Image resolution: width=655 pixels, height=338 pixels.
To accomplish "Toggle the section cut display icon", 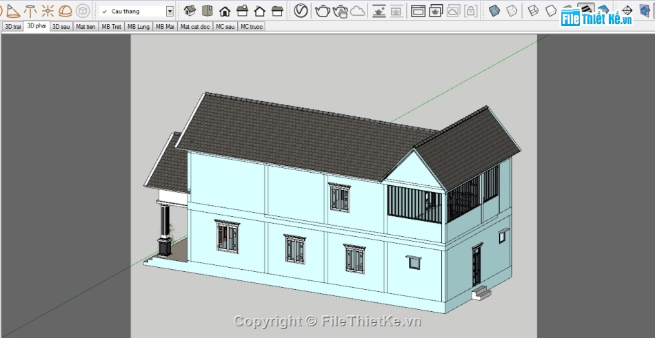I will point(645,10).
